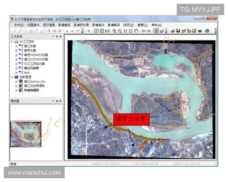
Task: Click the first square view icon after the pointer
Action: (x=96, y=31)
